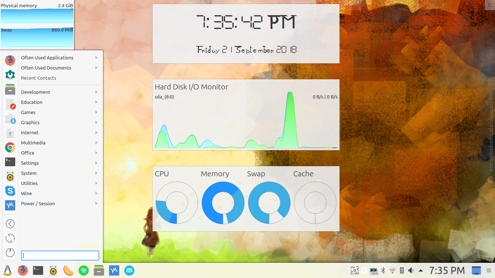Open the speaker music player in taskbar
The width and height of the screenshot is (495, 278).
[53, 270]
